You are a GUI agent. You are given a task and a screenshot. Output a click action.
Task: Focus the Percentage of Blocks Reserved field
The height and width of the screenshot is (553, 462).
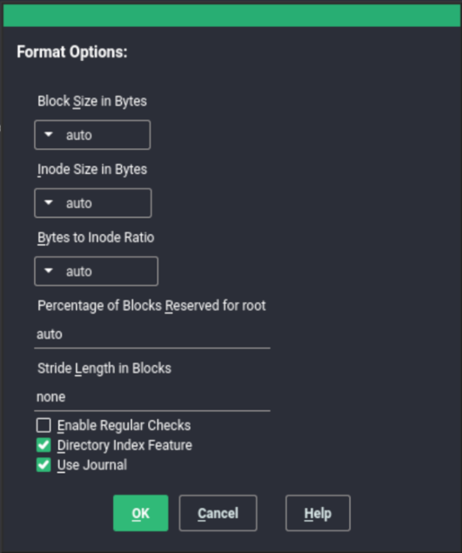click(152, 334)
